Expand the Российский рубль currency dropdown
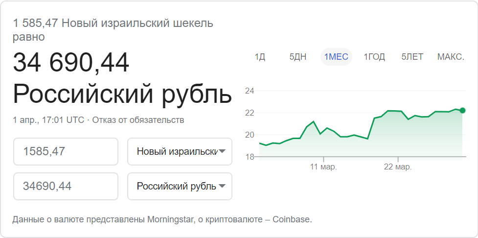Image resolution: width=478 pixels, height=238 pixels. pyautogui.click(x=180, y=187)
